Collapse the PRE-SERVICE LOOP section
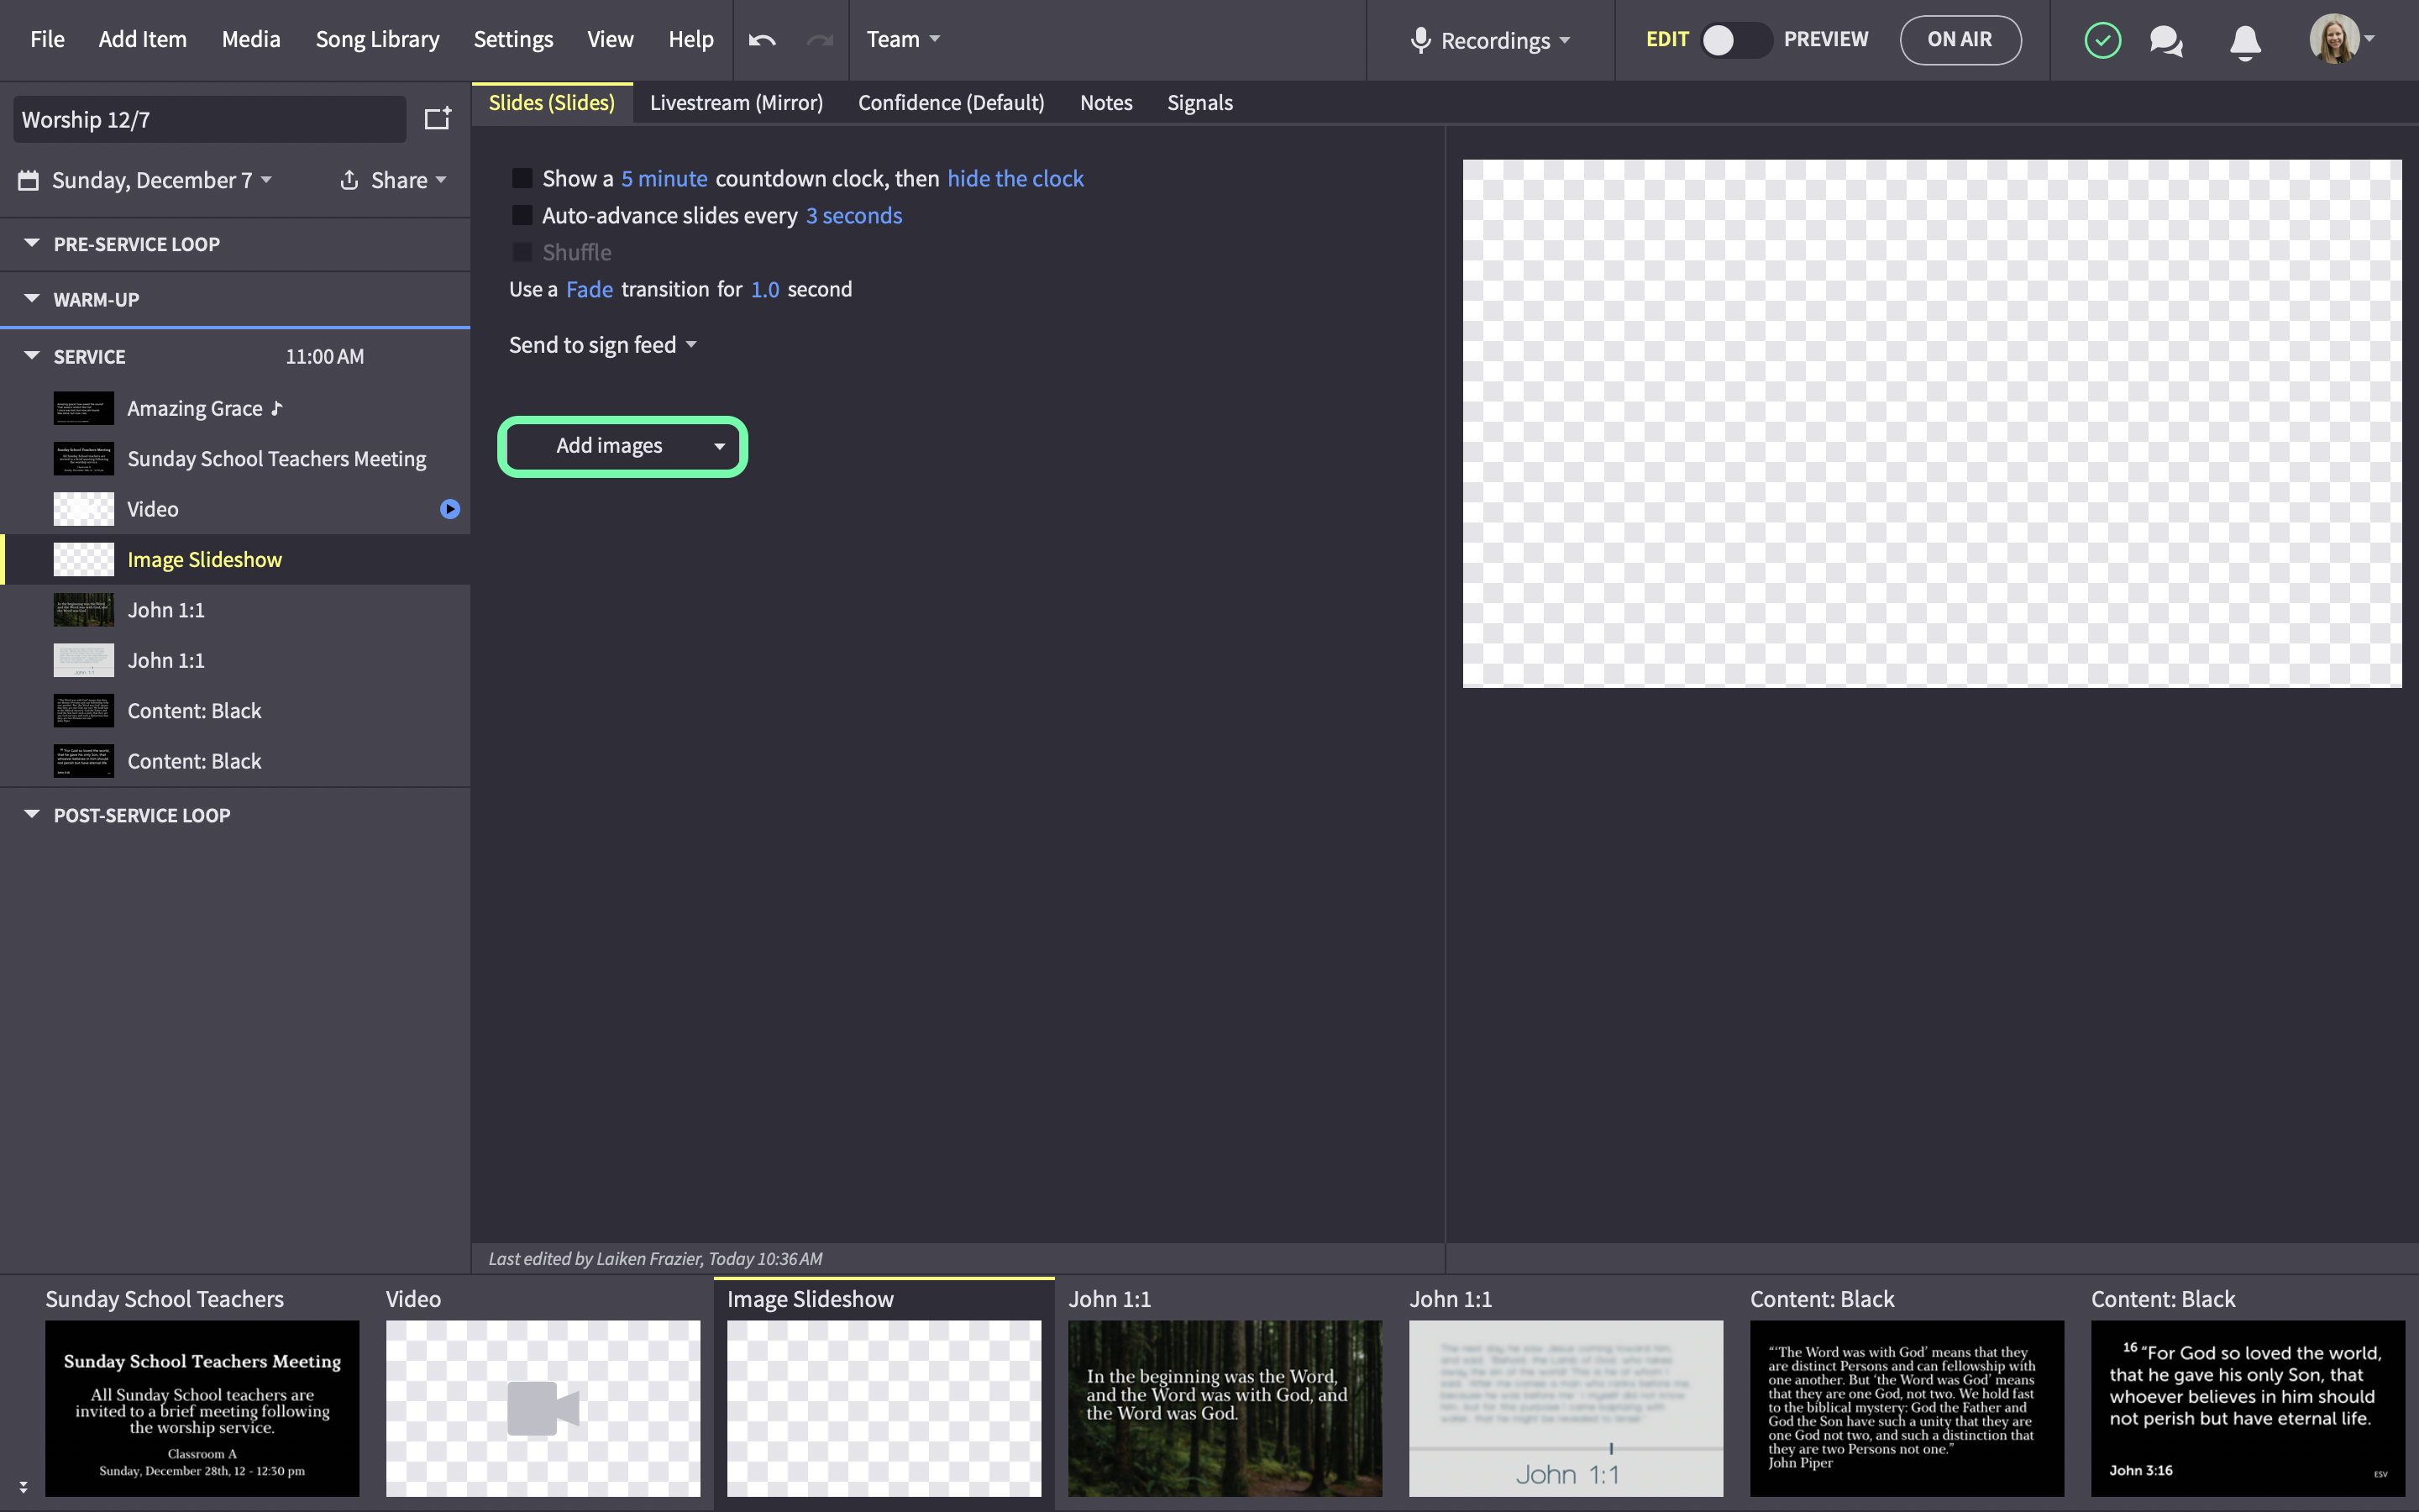The width and height of the screenshot is (2419, 1512). [32, 243]
